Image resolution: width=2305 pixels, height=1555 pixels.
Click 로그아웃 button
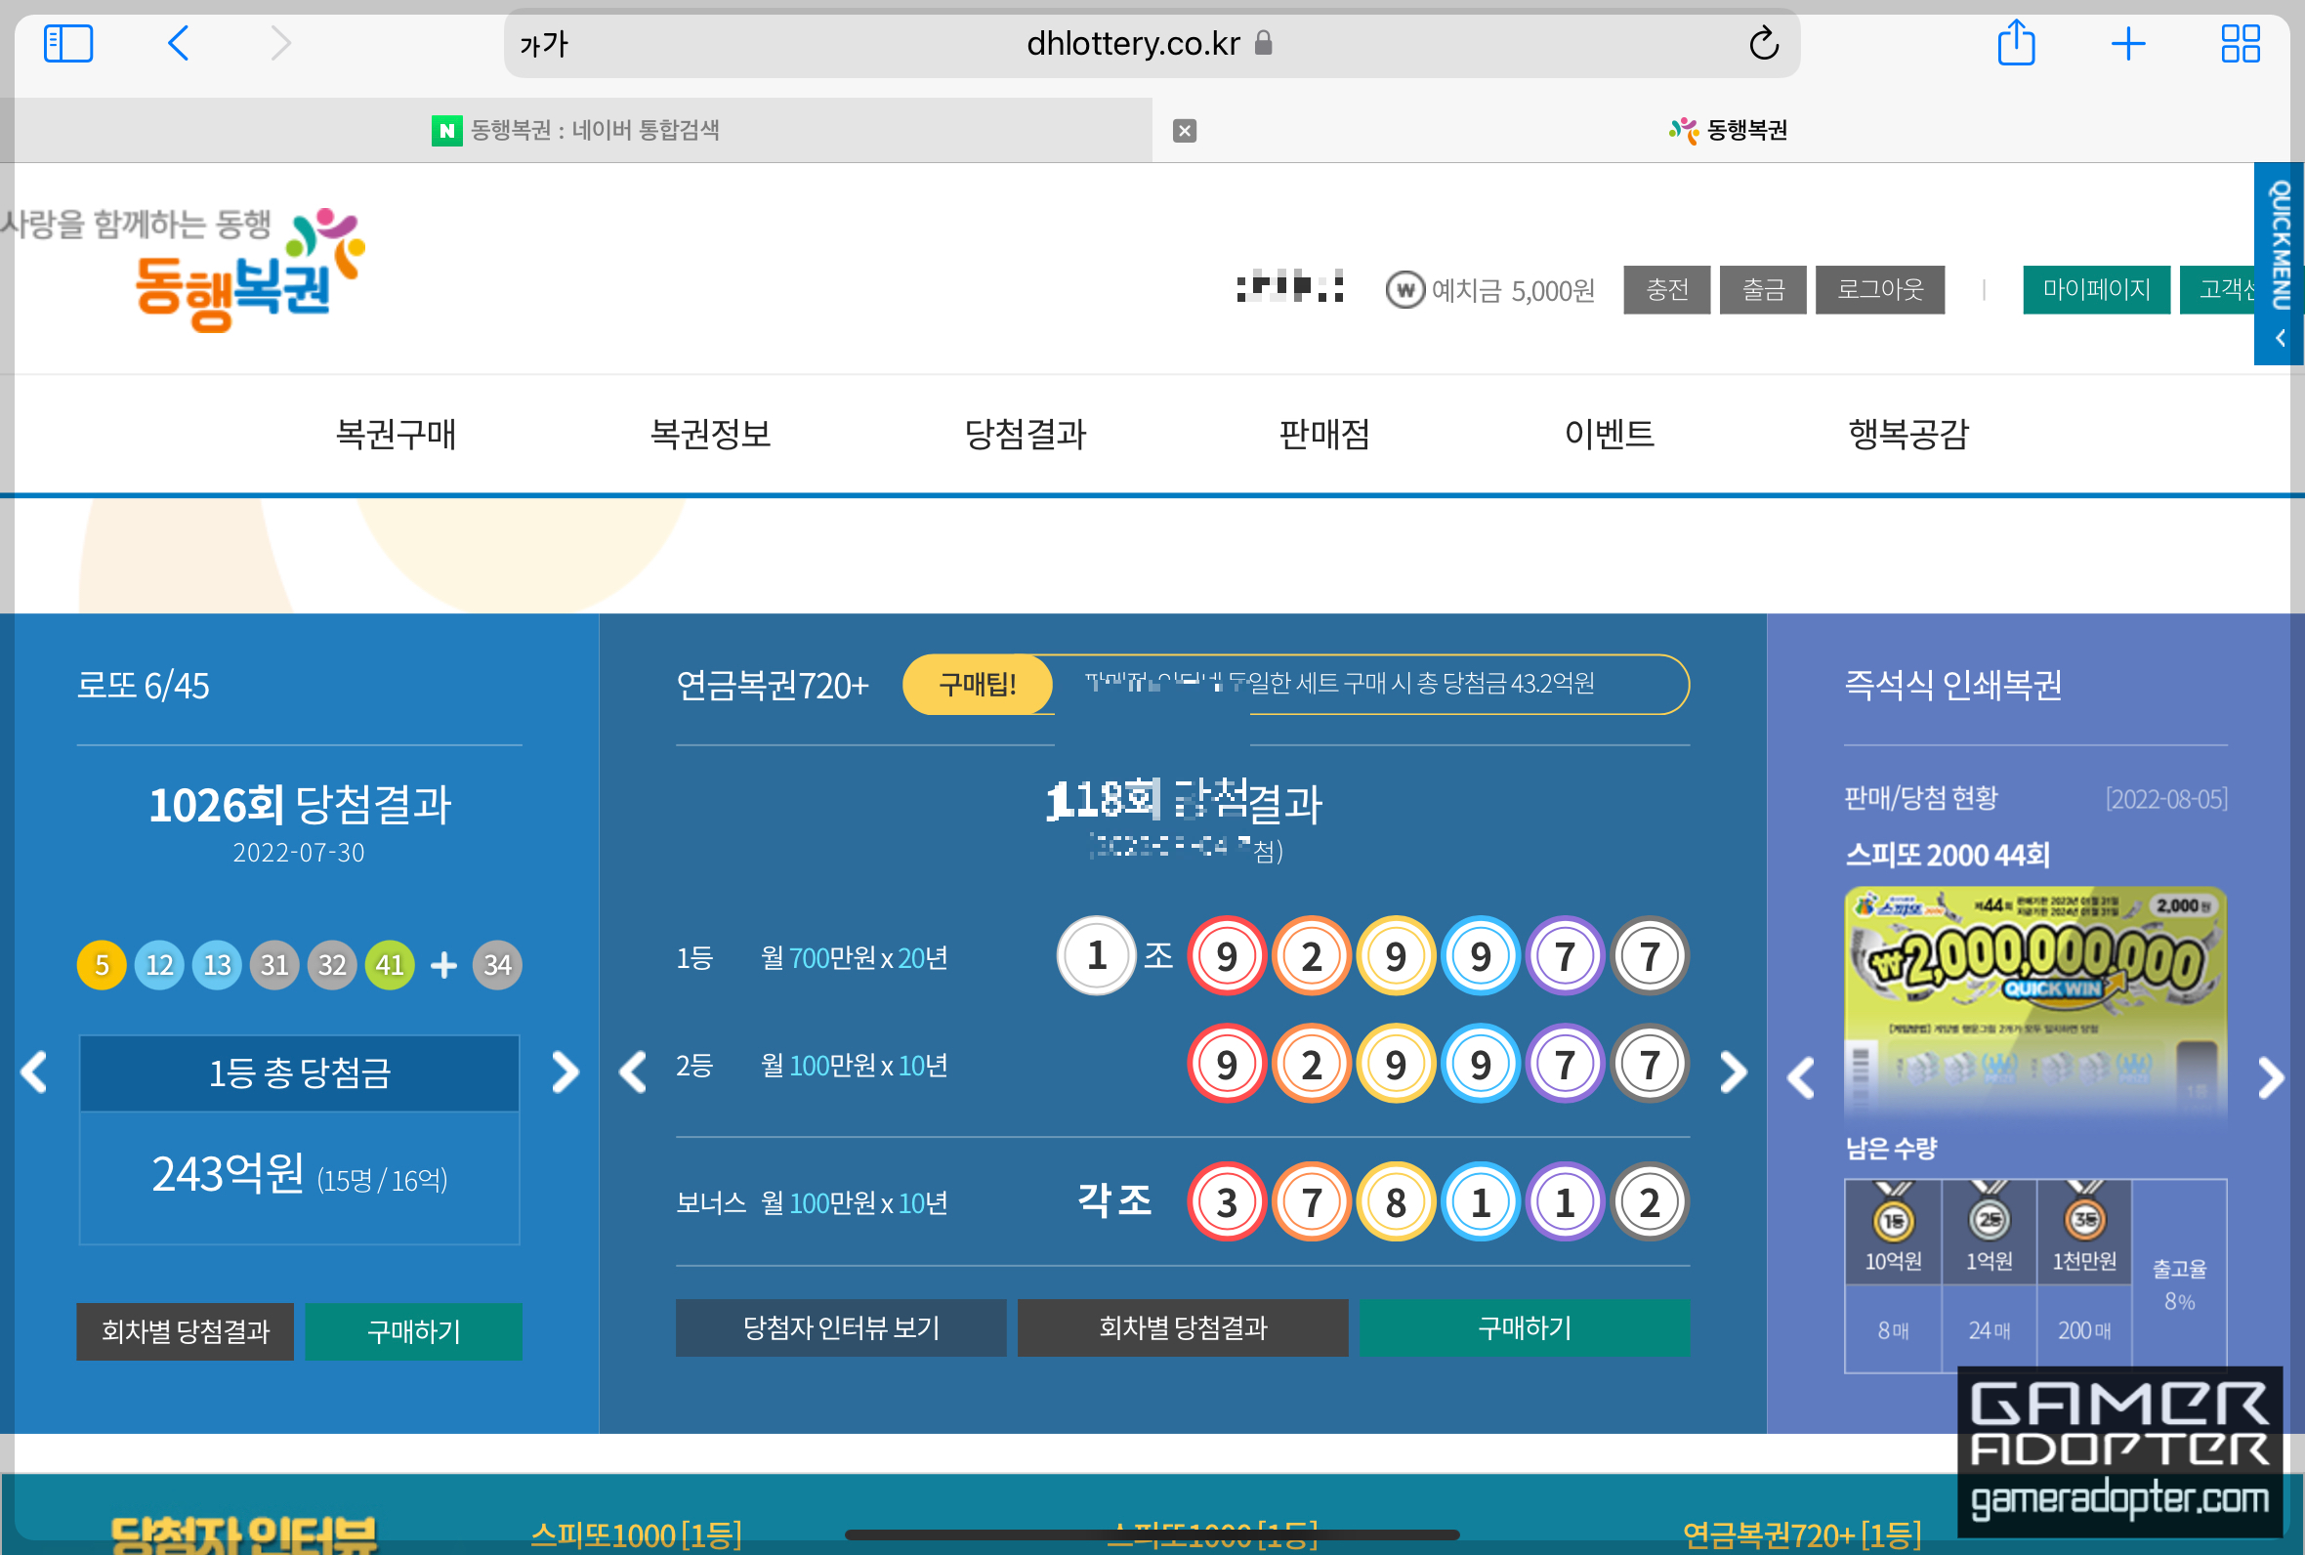tap(1879, 289)
